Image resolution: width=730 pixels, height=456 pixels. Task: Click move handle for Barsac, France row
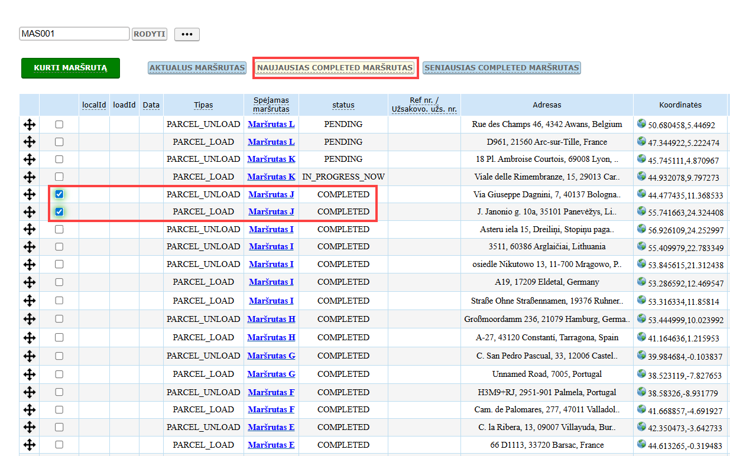click(30, 445)
